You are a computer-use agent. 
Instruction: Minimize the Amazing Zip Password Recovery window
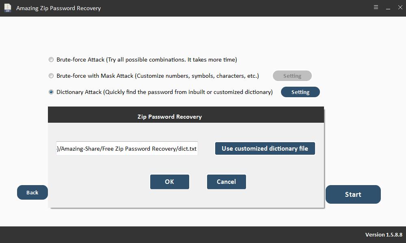pos(388,8)
